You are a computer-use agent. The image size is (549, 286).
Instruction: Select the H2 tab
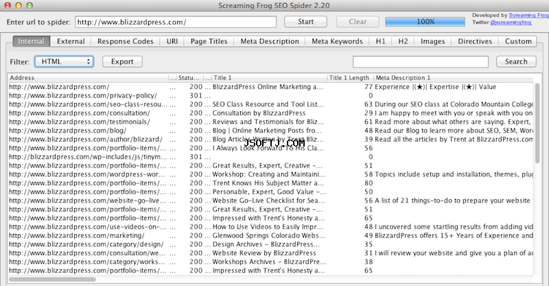tap(403, 41)
